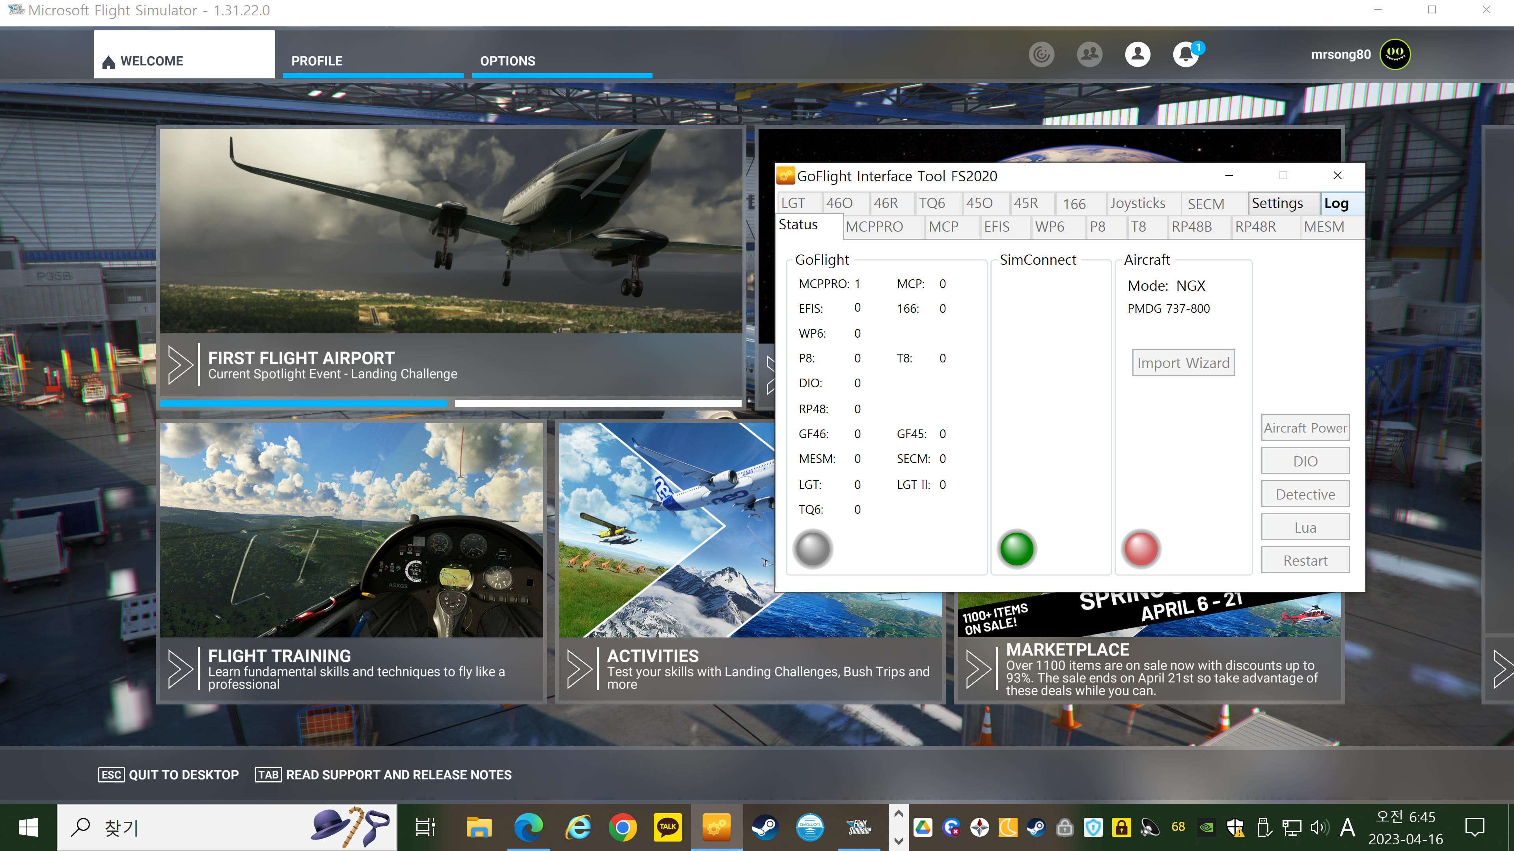Click the red Aircraft status indicator light
Viewport: 1514px width, 851px height.
[x=1141, y=548]
